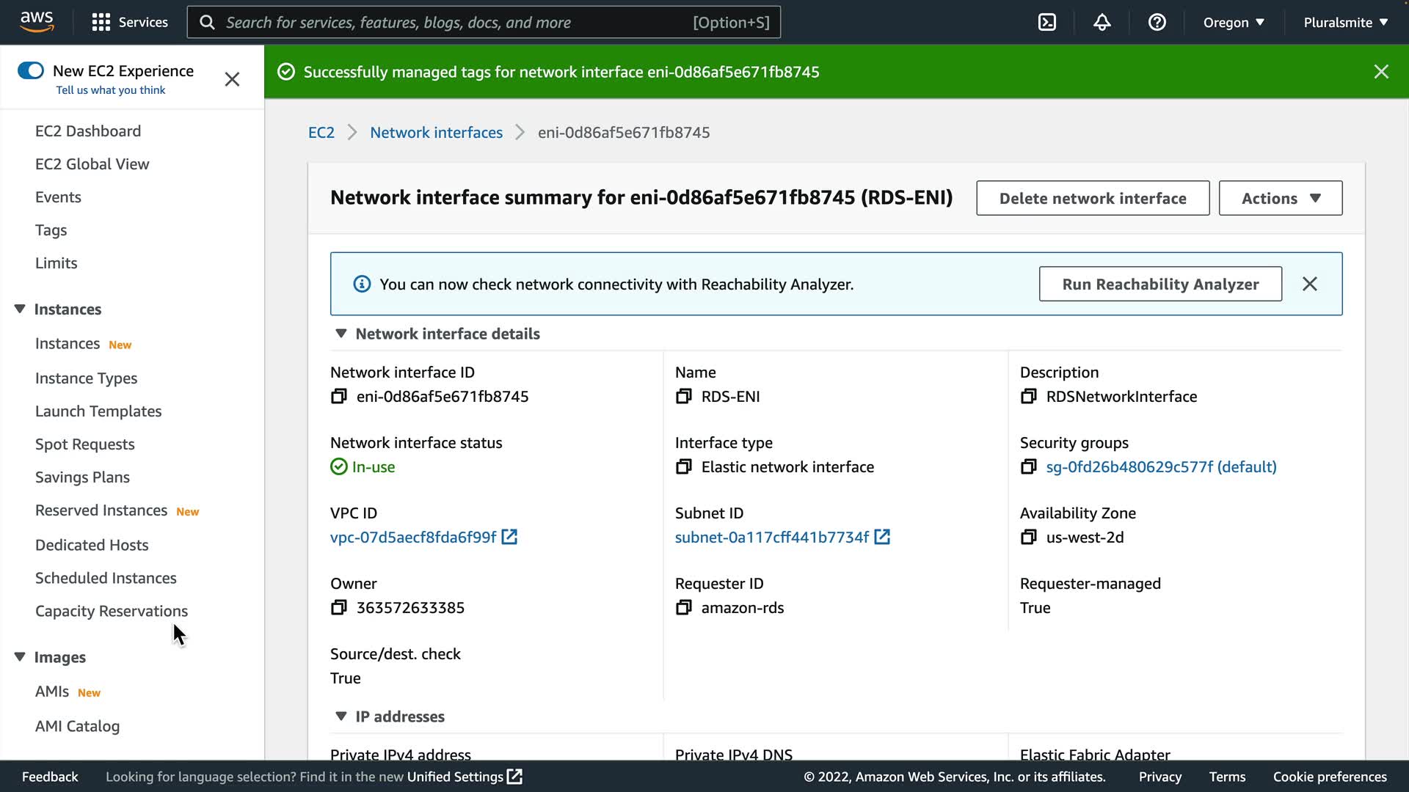Open the AWS services grid icon
Image resolution: width=1409 pixels, height=792 pixels.
(101, 22)
